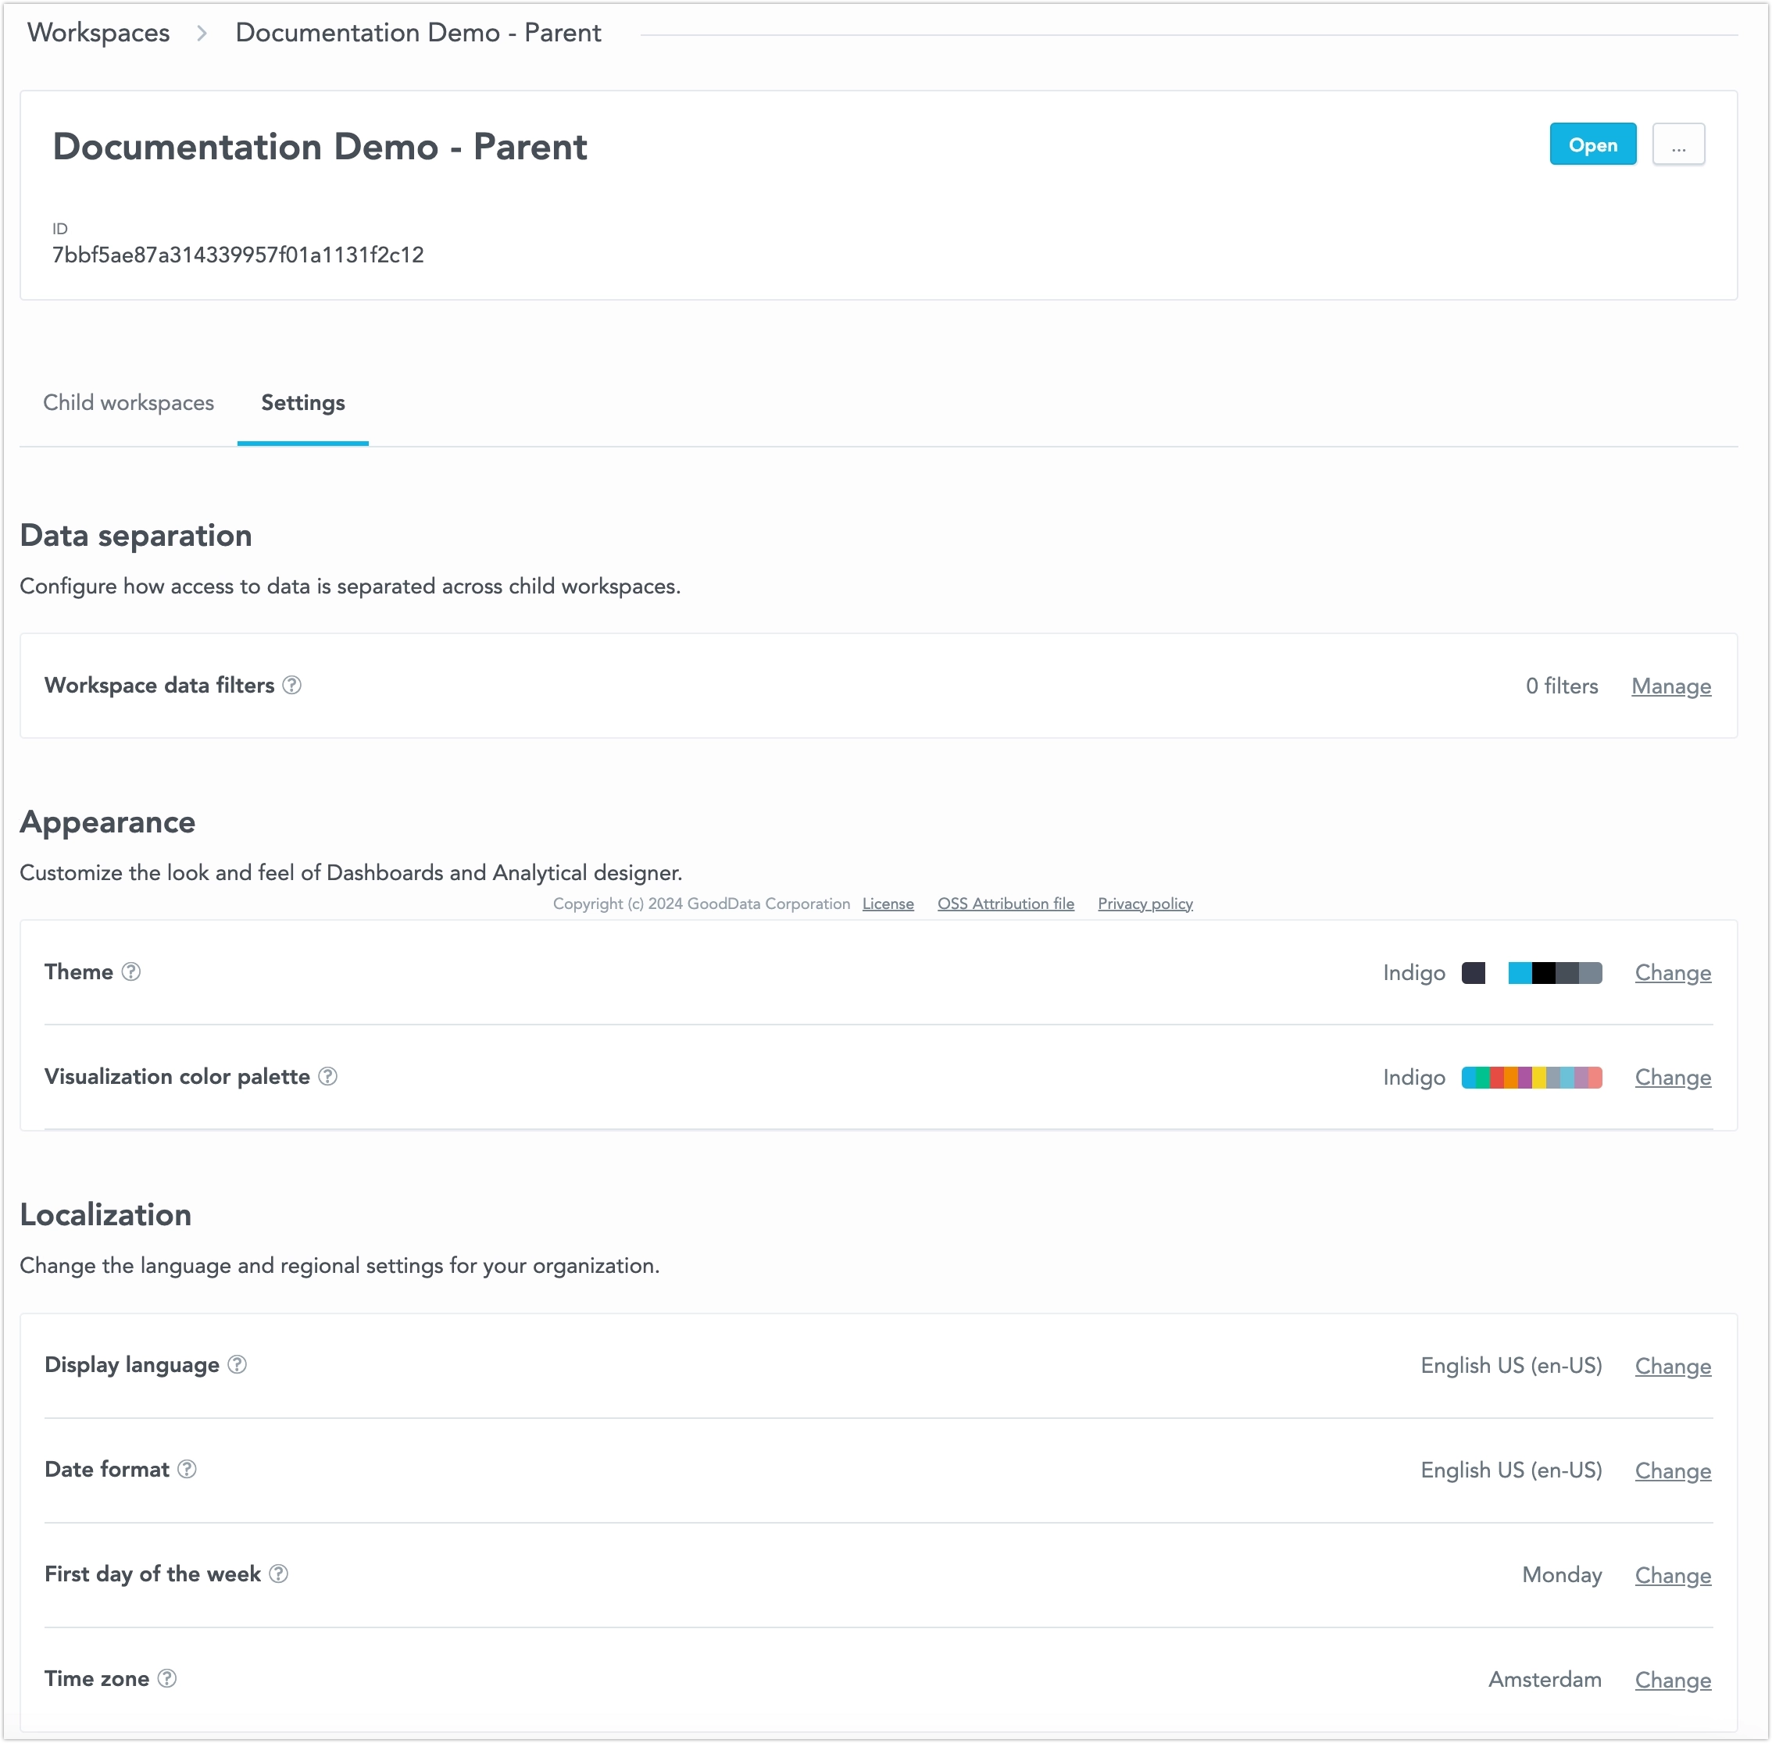This screenshot has height=1743, width=1772.
Task: Click the First day of the week help icon
Action: tap(279, 1574)
